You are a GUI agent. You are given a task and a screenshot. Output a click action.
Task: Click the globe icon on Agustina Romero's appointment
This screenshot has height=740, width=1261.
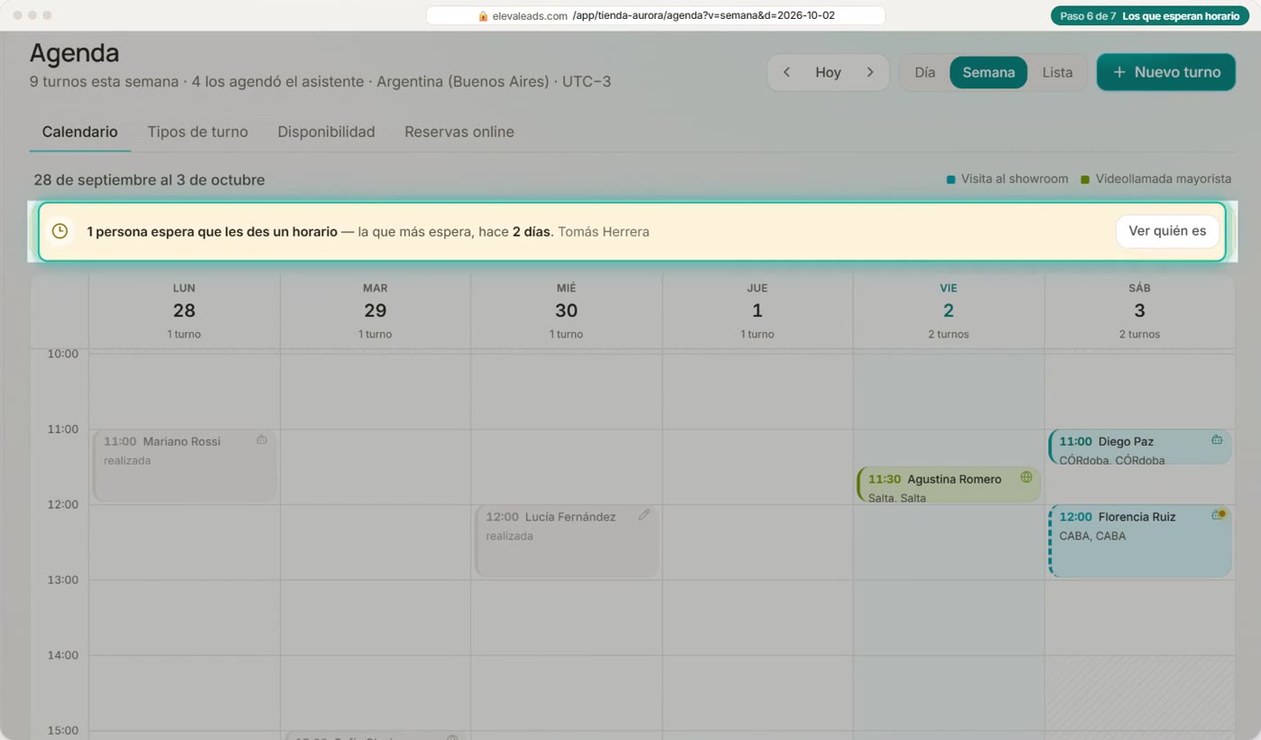coord(1026,477)
